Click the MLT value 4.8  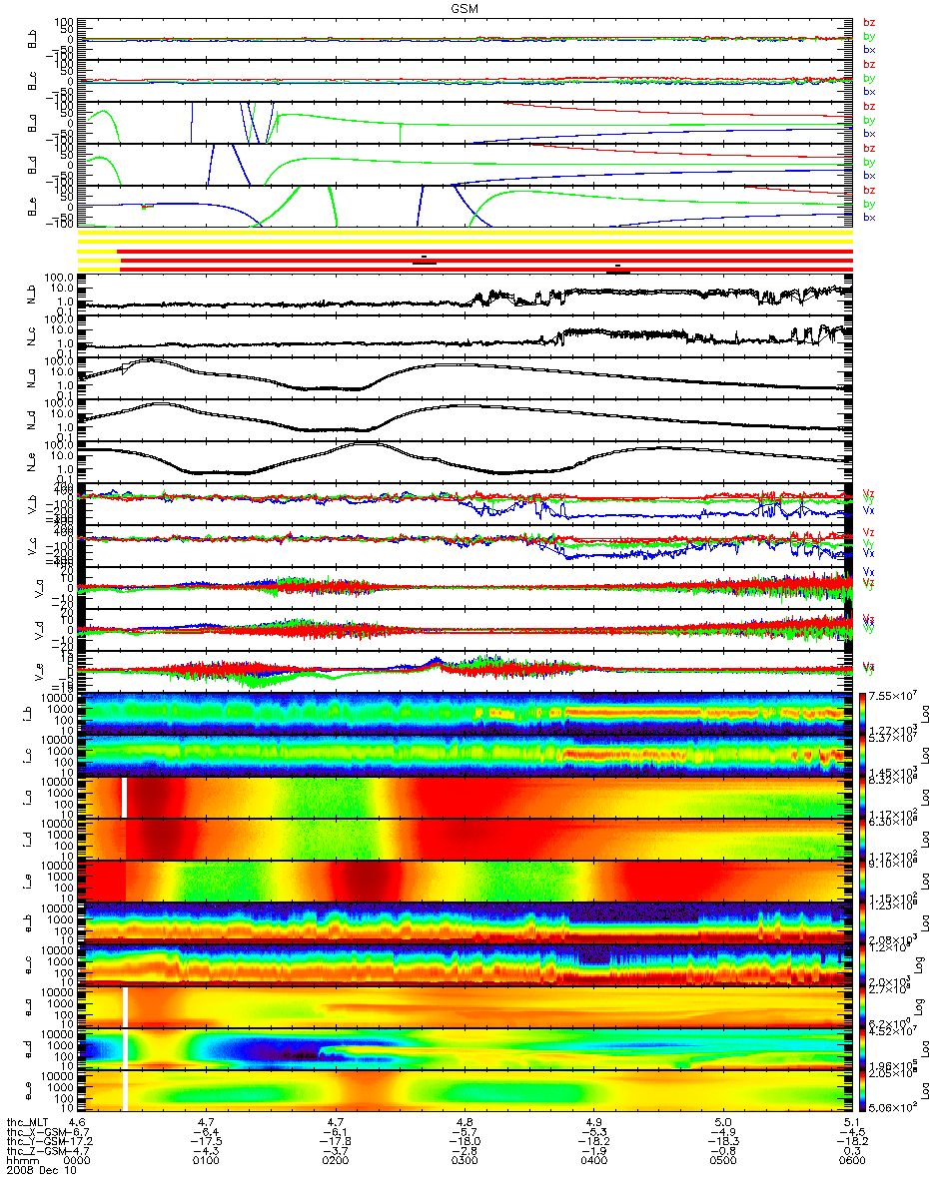(x=464, y=1122)
